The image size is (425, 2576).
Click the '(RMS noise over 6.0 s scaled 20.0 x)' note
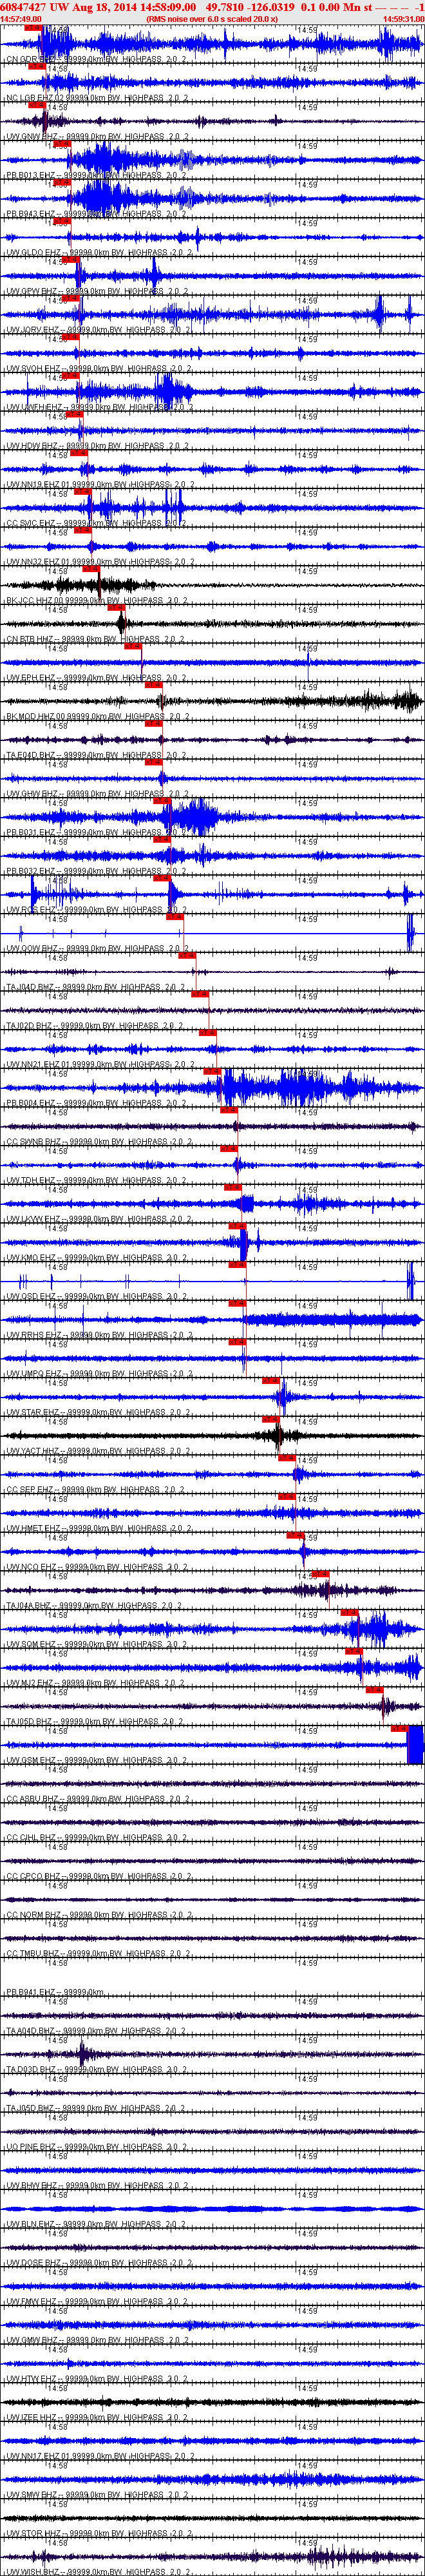(x=211, y=18)
